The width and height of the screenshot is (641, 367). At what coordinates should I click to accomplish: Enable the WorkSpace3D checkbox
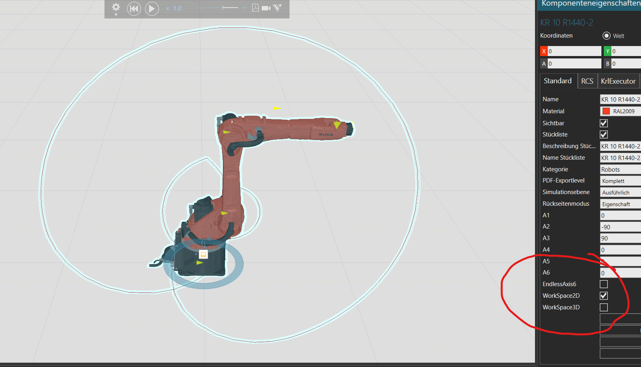coord(604,307)
